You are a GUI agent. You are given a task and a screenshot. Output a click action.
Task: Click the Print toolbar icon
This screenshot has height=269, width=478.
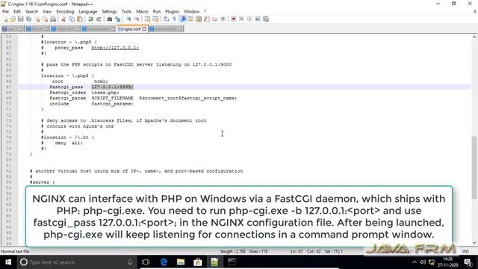point(53,19)
